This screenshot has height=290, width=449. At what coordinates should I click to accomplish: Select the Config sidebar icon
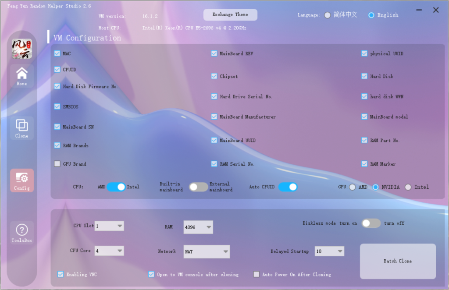pyautogui.click(x=21, y=180)
